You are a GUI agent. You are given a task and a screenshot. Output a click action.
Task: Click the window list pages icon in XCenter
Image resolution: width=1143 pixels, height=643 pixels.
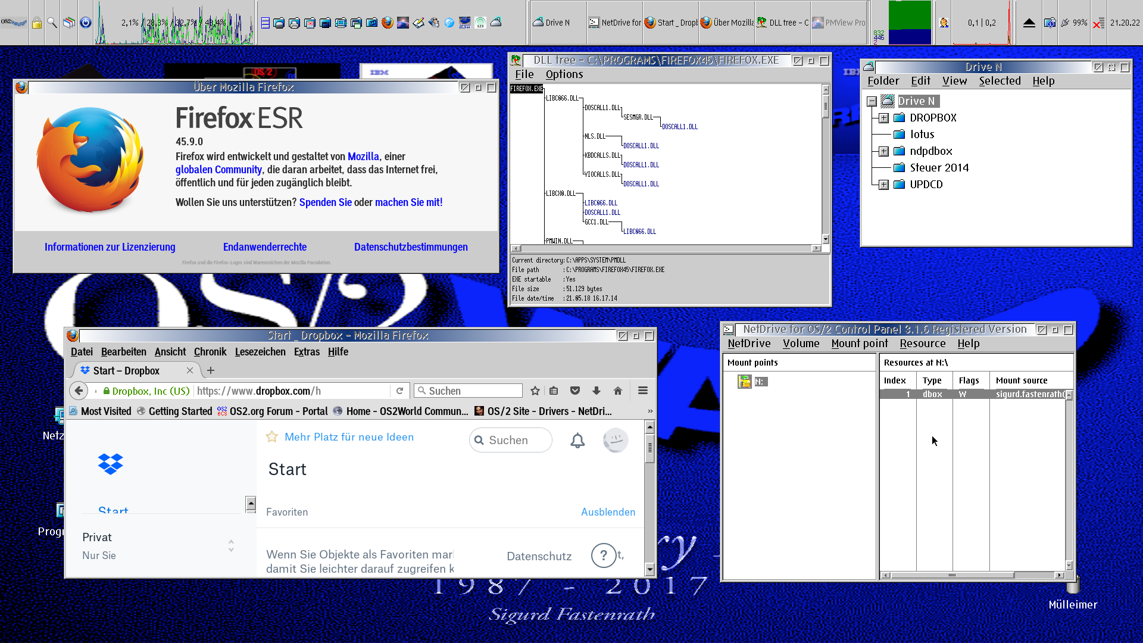[x=69, y=23]
